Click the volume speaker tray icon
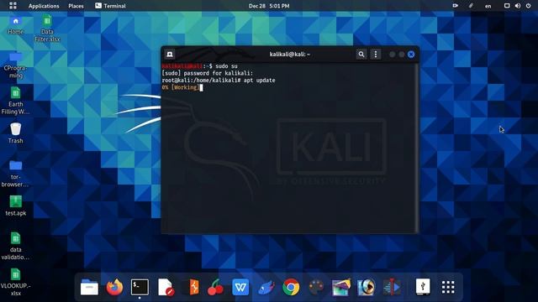Image resolution: width=538 pixels, height=302 pixels. click(518, 6)
